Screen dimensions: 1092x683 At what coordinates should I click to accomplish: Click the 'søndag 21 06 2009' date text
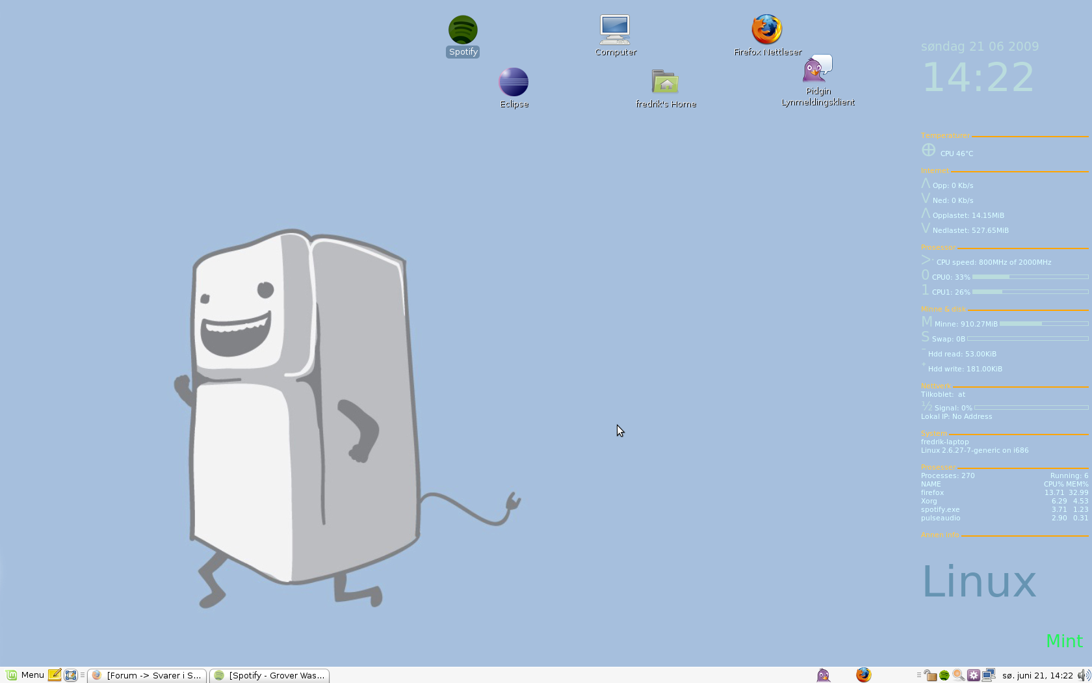coord(980,46)
